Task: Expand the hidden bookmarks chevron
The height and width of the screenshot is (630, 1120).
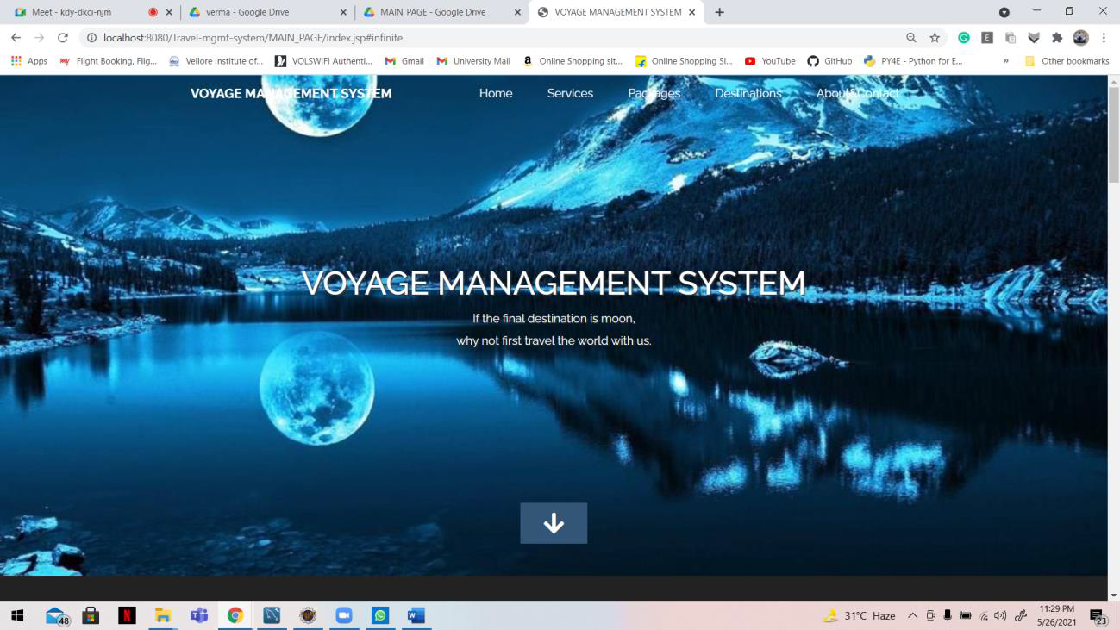Action: [1005, 61]
